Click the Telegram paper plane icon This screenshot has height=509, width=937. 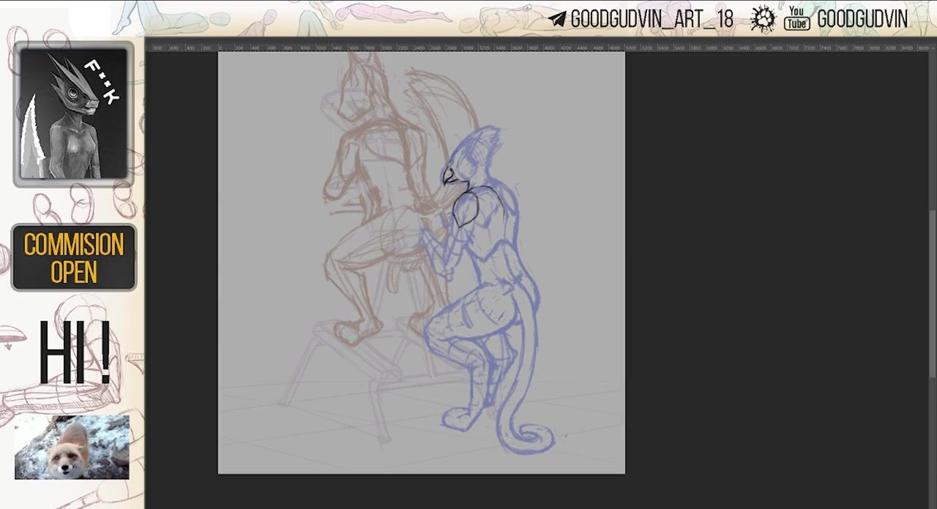[557, 20]
